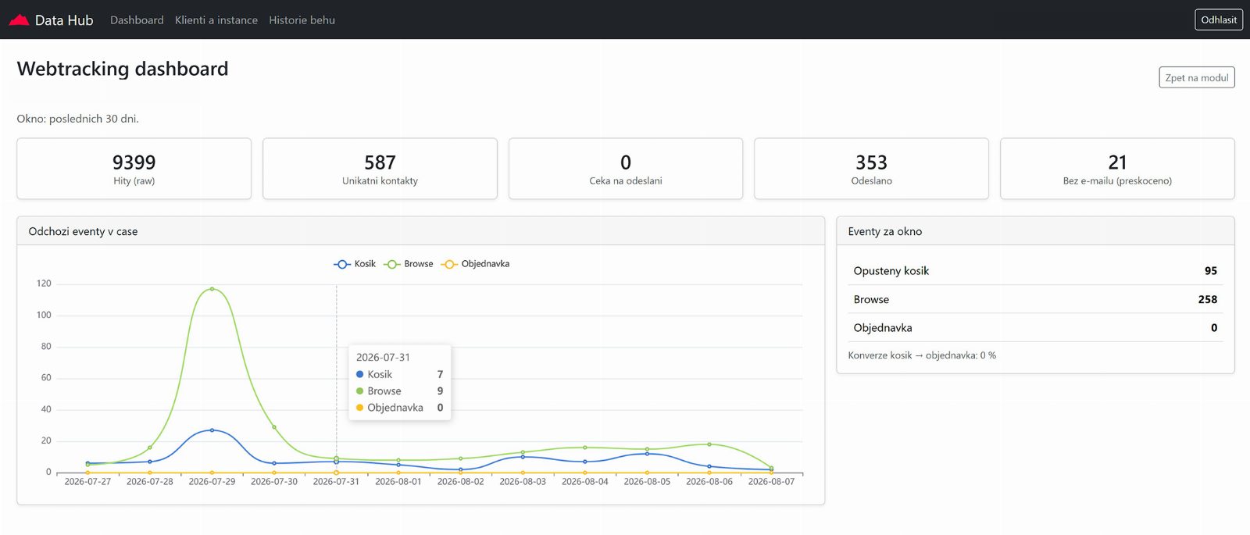
Task: Click the value 258 in Browse row
Action: [1208, 299]
